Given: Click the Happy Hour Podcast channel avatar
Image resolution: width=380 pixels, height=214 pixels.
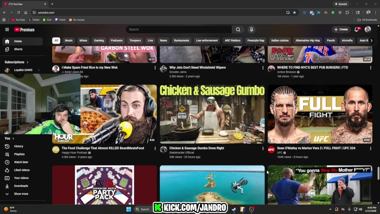Looking at the screenshot, I should pos(56,150).
